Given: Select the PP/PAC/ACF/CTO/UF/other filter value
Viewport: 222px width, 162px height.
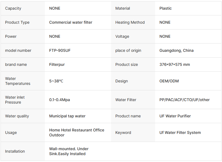Looking at the screenshot, I should (184, 100).
